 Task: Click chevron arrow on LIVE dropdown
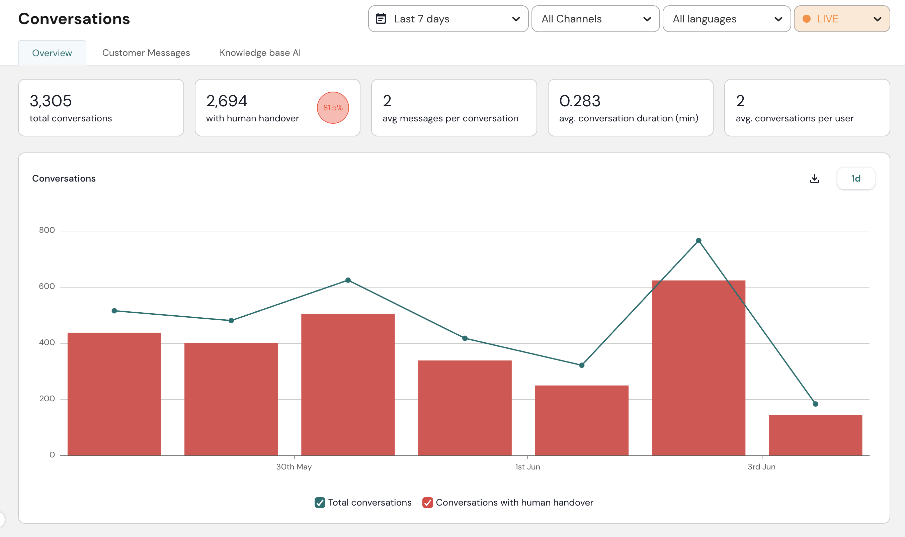pyautogui.click(x=877, y=19)
